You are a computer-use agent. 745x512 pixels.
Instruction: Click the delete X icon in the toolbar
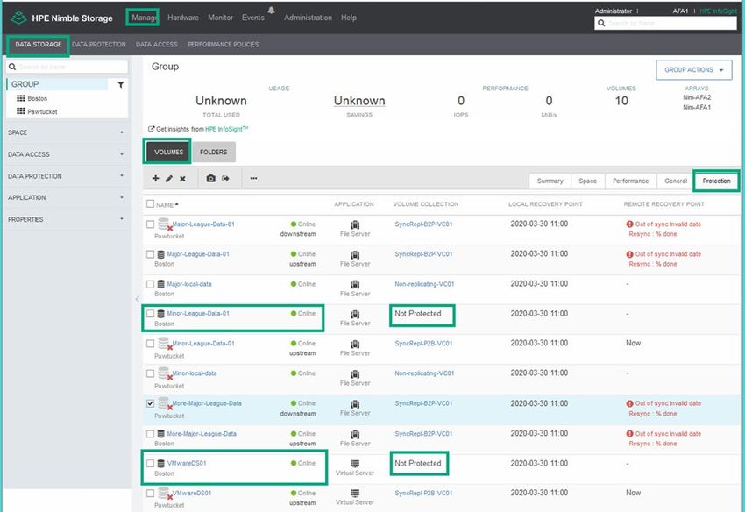click(182, 179)
